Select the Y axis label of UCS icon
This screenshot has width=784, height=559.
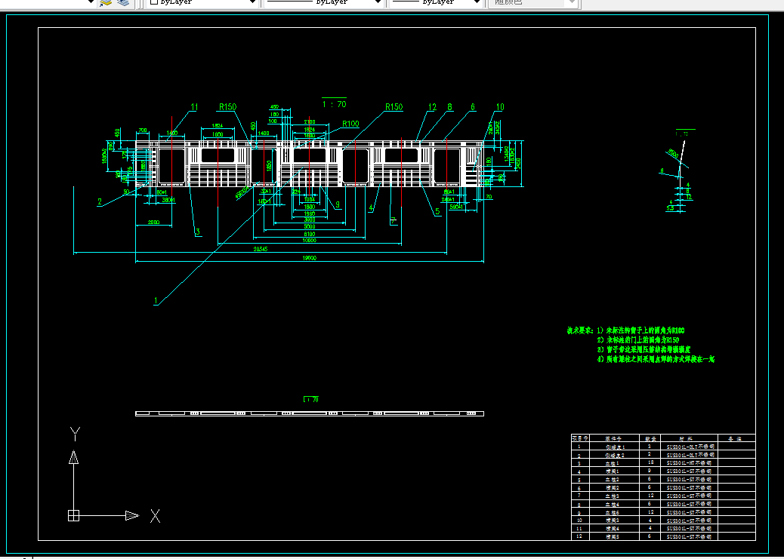pos(75,434)
